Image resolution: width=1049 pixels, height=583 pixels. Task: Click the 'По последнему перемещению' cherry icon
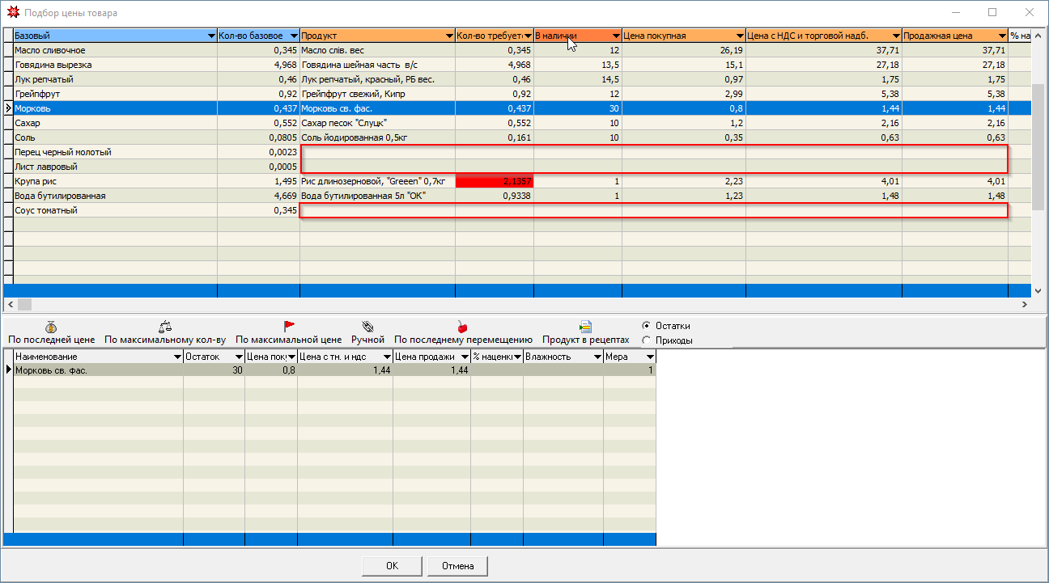pos(463,327)
